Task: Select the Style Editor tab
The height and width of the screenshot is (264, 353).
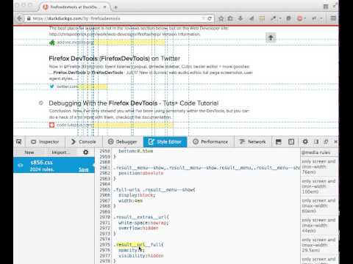Action: point(165,142)
